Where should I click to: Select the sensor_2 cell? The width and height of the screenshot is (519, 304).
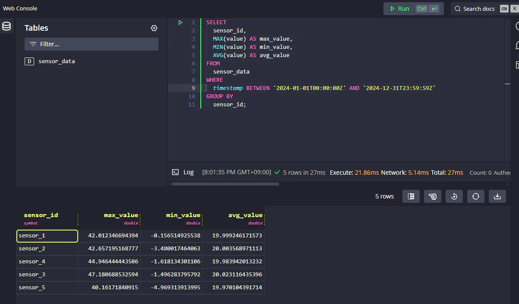[47, 249]
